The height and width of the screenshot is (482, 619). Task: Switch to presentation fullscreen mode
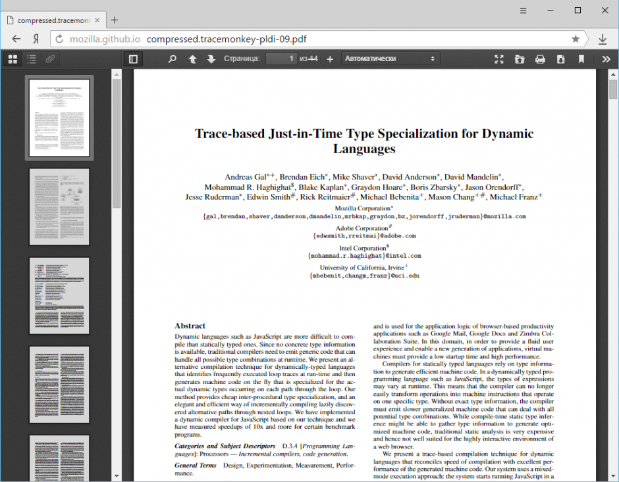coord(499,59)
